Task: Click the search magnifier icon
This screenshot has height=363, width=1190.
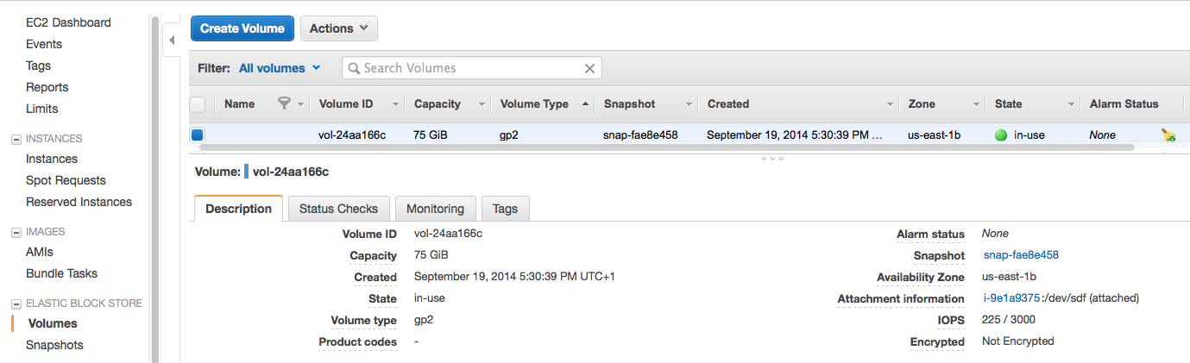Action: point(353,68)
